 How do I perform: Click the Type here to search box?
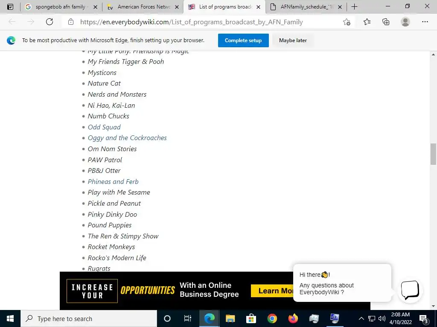point(89,318)
